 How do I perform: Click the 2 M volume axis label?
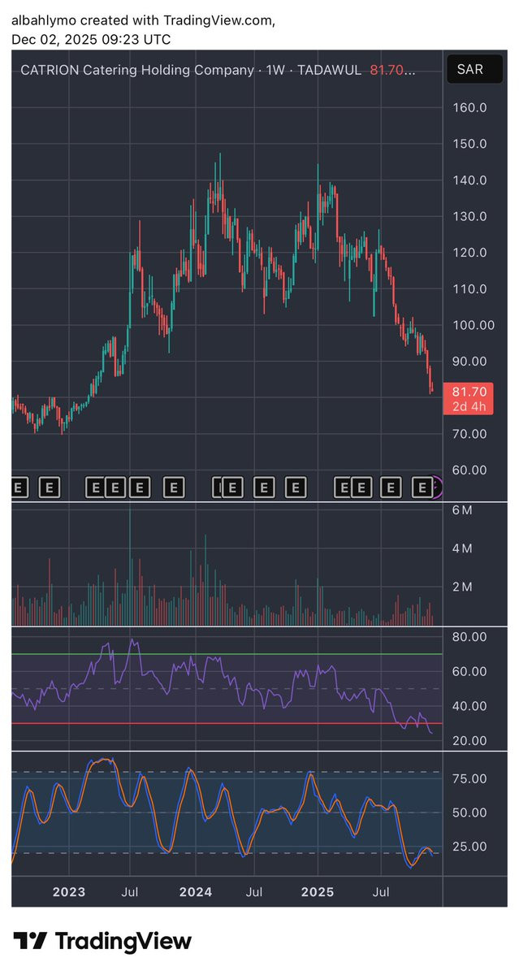[461, 587]
